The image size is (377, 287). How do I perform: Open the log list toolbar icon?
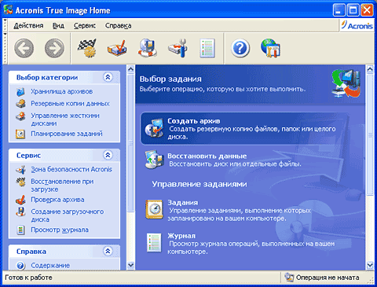[x=207, y=48]
